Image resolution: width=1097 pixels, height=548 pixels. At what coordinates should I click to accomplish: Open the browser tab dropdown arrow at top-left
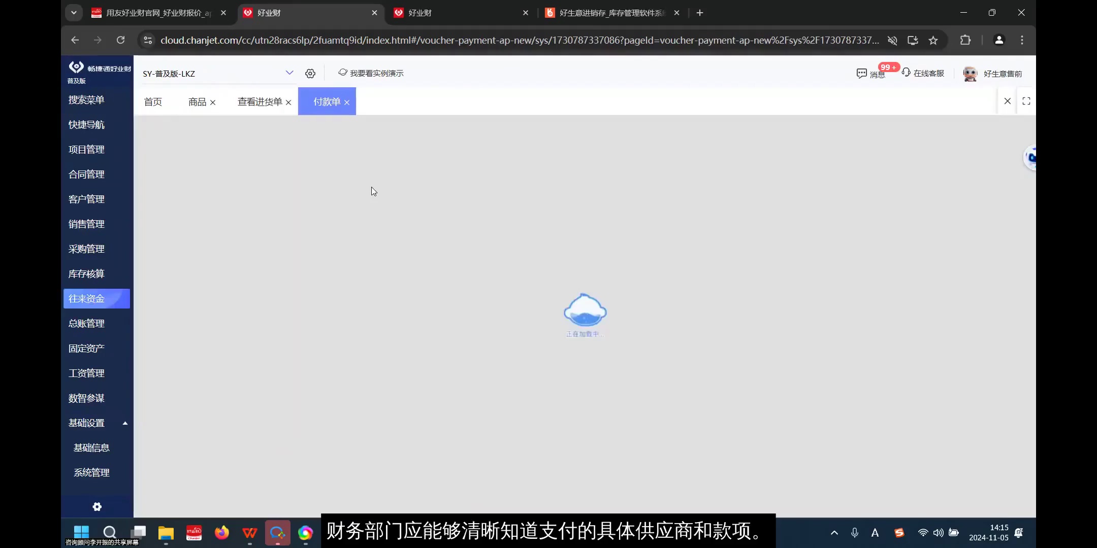pyautogui.click(x=74, y=13)
